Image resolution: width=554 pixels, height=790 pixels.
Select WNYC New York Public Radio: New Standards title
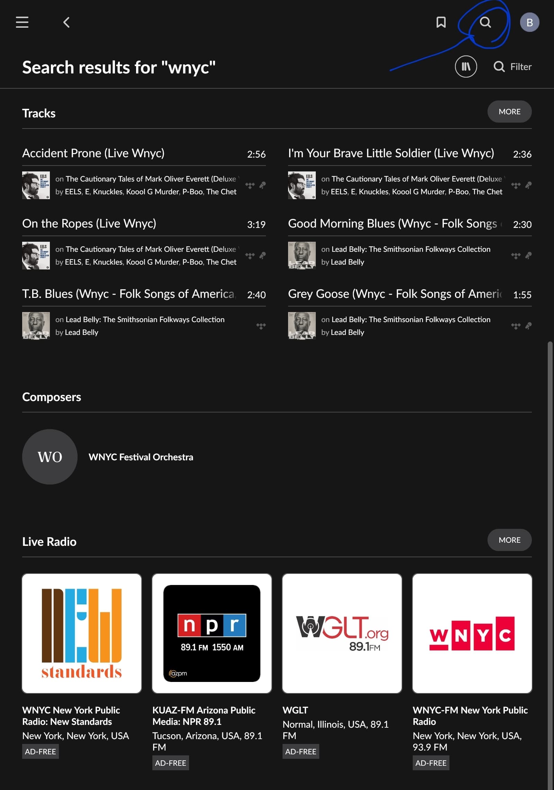[71, 716]
